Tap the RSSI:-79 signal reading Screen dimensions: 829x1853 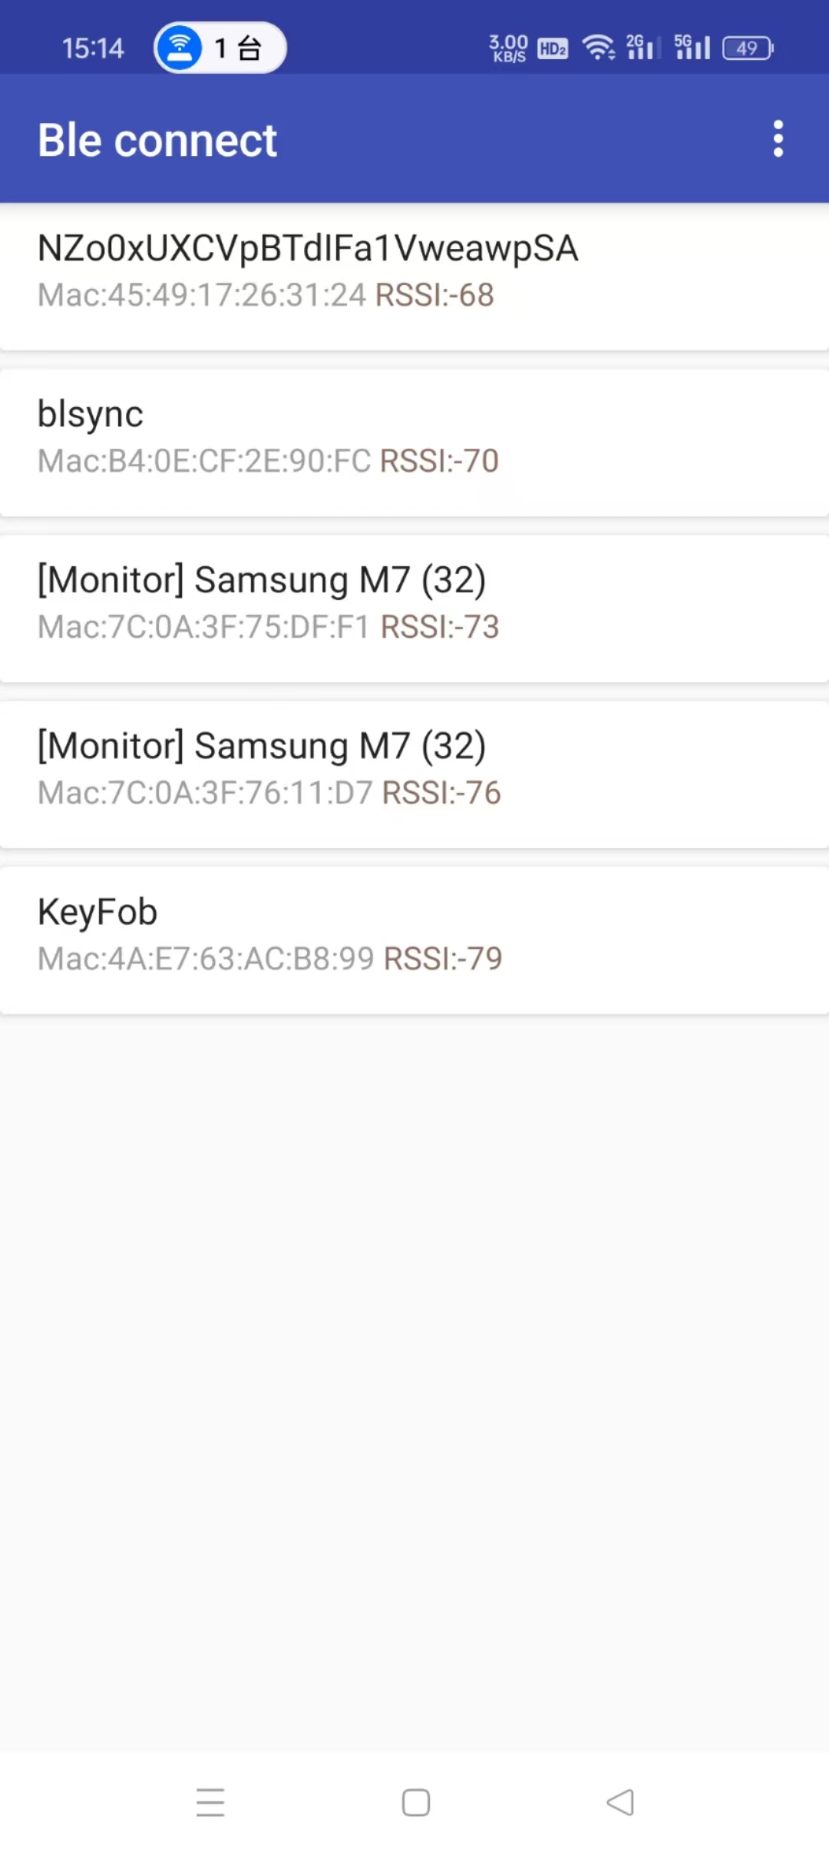click(443, 959)
